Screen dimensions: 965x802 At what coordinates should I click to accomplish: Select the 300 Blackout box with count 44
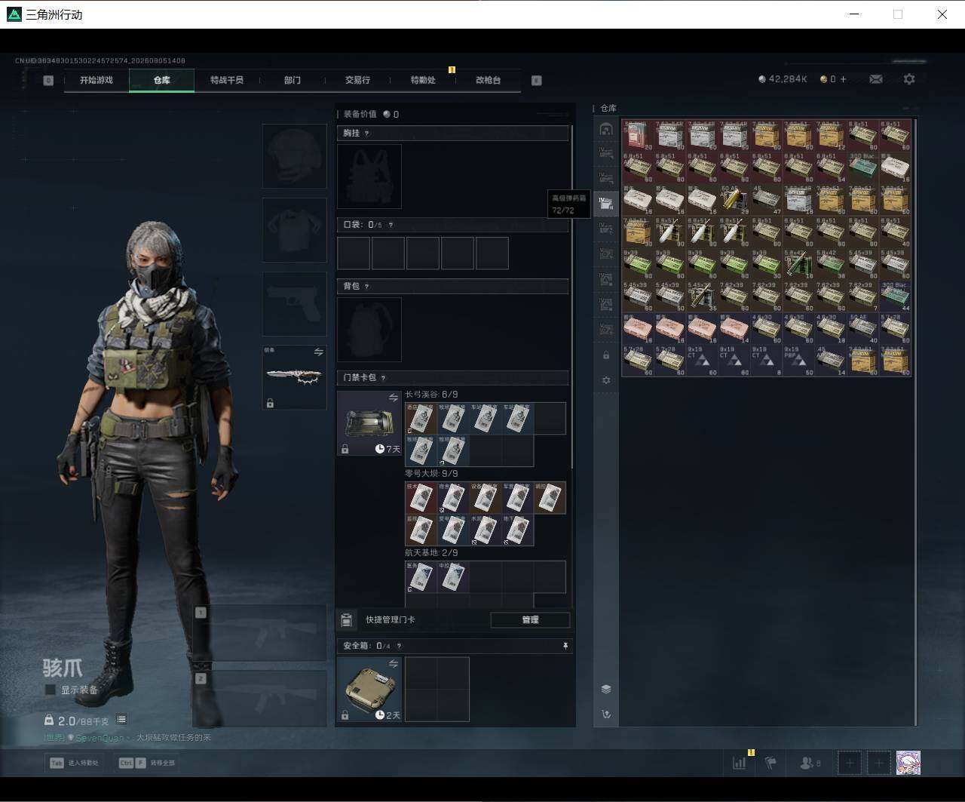point(896,296)
